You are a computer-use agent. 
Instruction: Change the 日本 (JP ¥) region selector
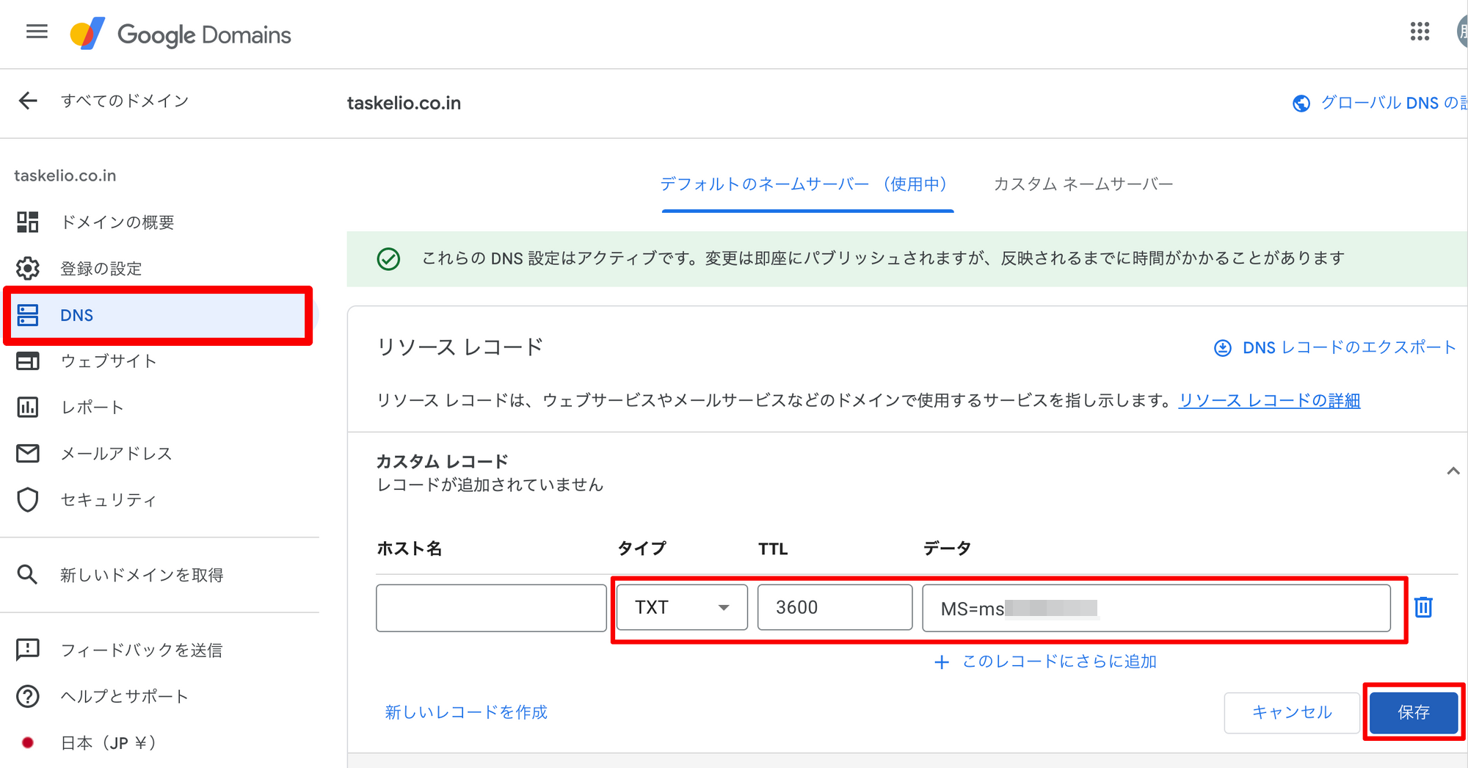point(108,743)
